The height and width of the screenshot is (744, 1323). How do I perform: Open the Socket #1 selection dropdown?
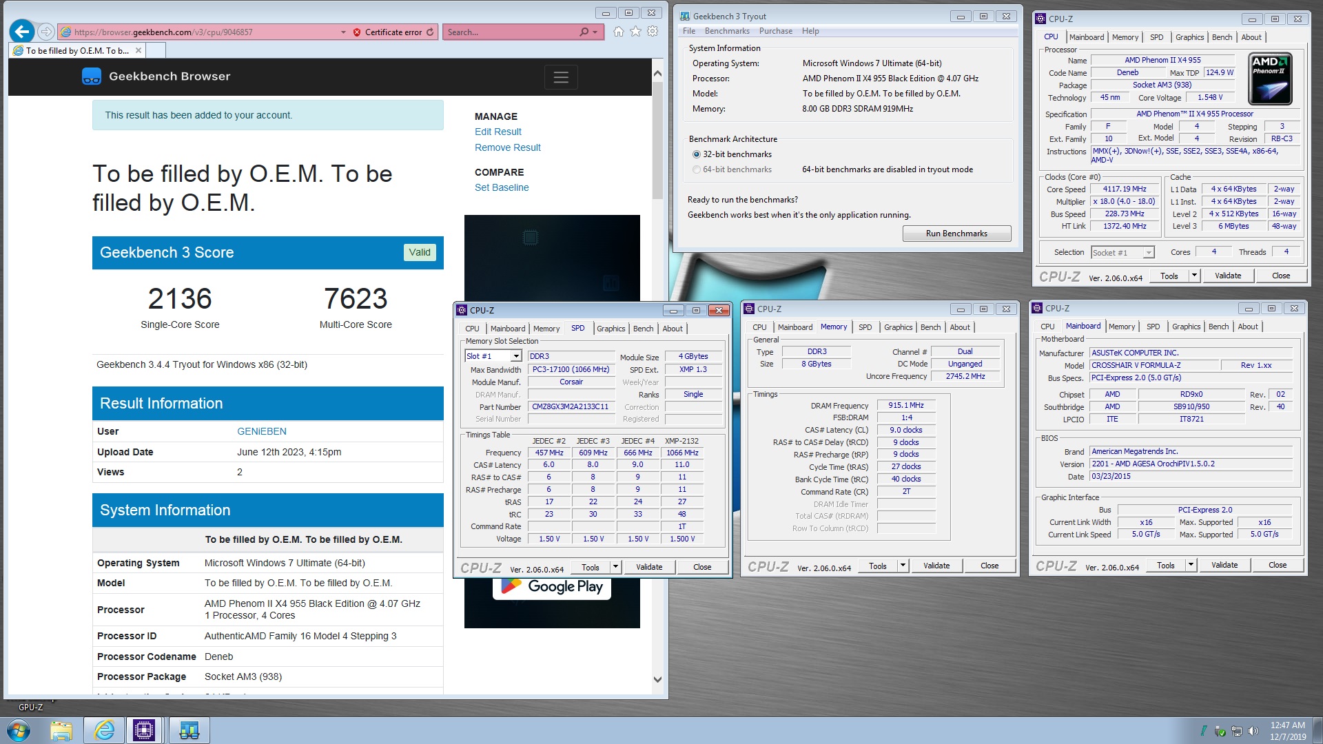[x=1149, y=253]
